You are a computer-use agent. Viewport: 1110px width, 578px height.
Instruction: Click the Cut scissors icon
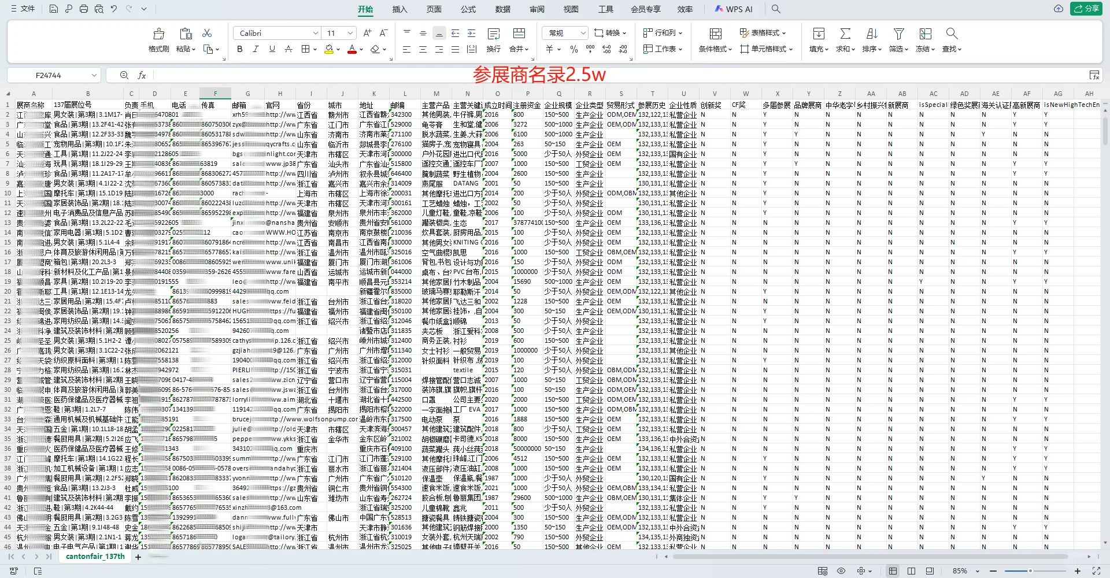click(207, 33)
